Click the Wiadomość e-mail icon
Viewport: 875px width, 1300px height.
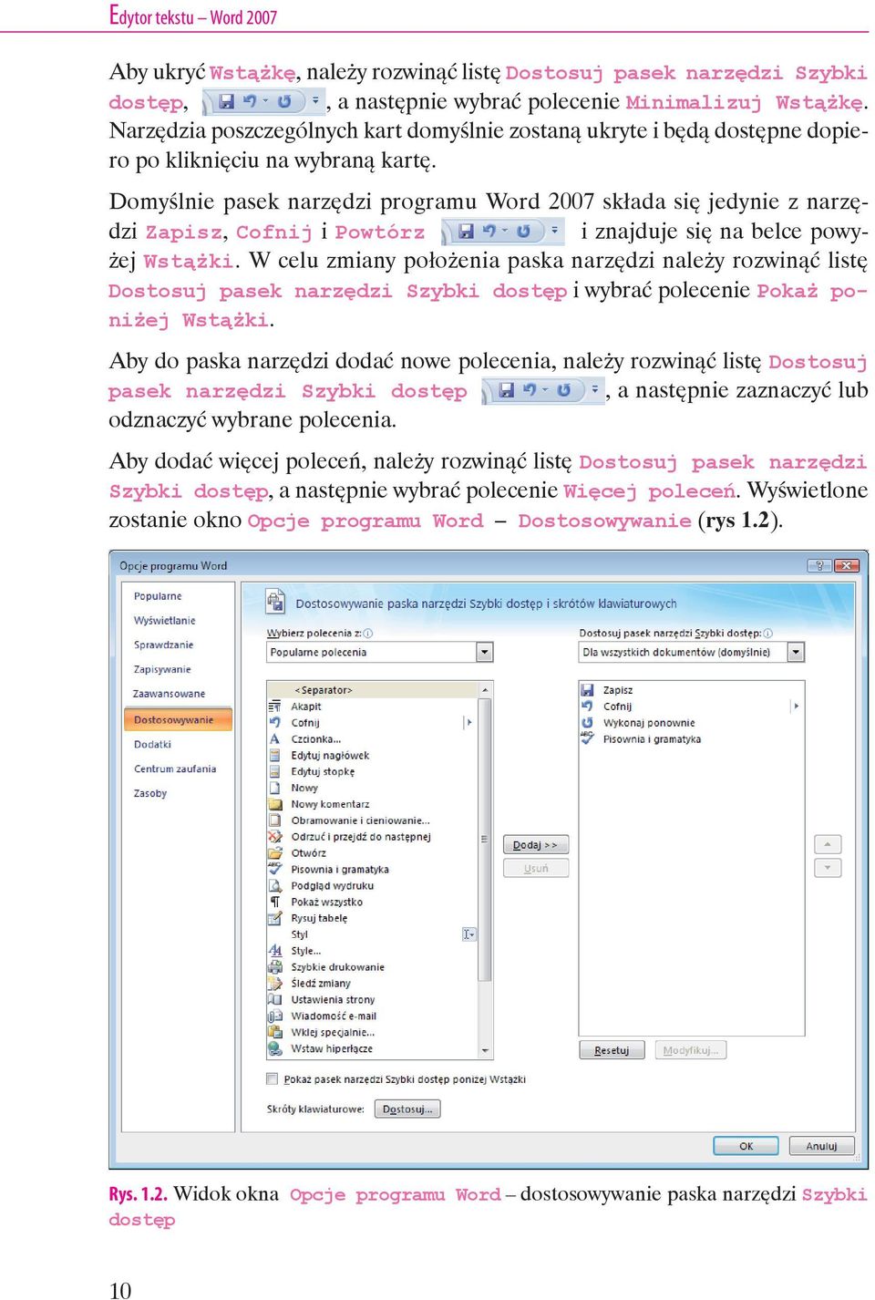coord(274,1016)
